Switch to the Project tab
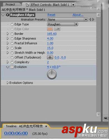The width and height of the screenshot is (109, 139). point(10,4)
